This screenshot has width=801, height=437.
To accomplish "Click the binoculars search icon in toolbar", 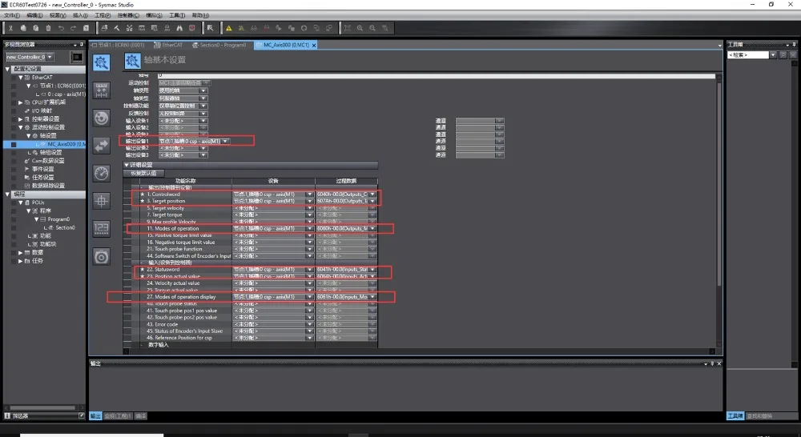I will point(179,28).
